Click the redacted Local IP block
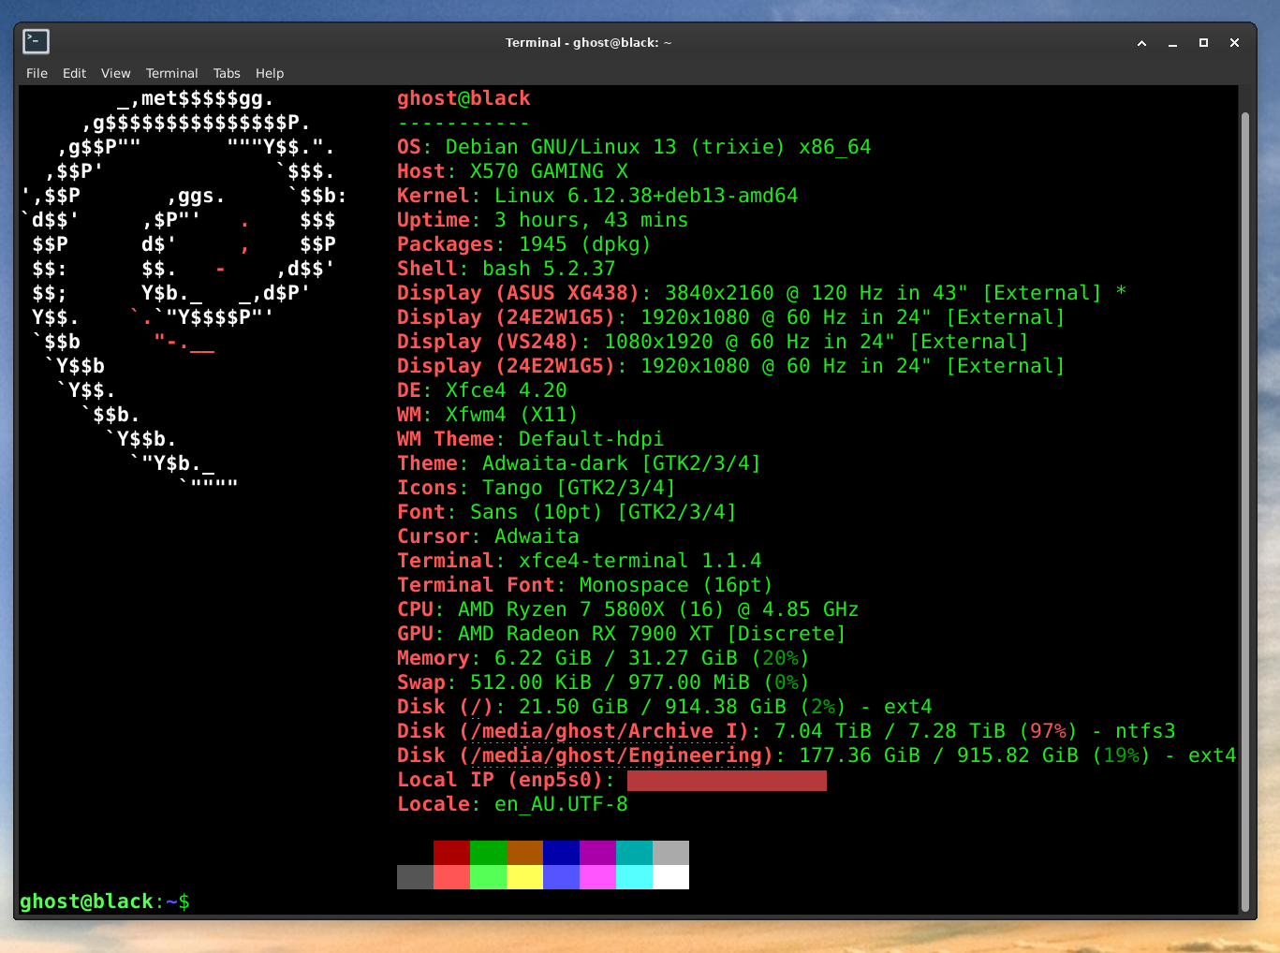Screen dimensions: 1280x953 point(727,781)
